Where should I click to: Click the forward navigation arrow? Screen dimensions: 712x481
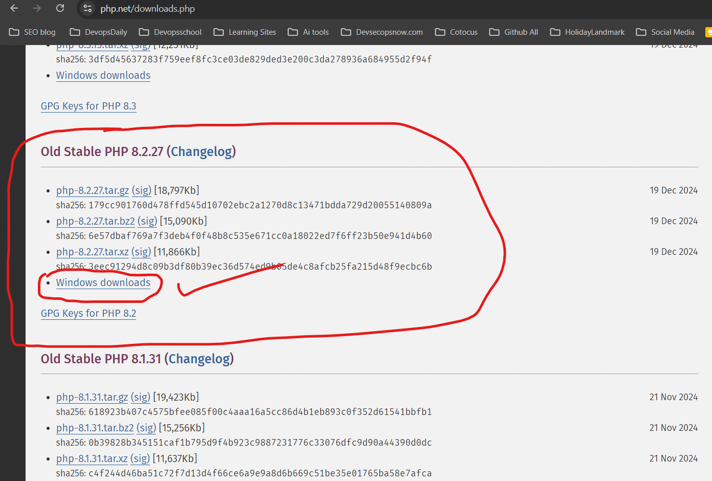(x=36, y=8)
